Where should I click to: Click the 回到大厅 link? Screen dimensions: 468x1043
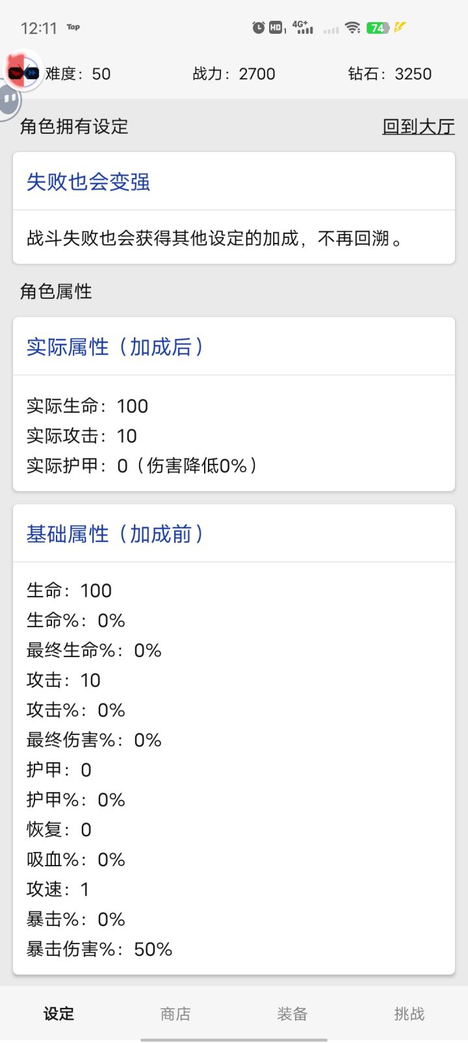[418, 126]
